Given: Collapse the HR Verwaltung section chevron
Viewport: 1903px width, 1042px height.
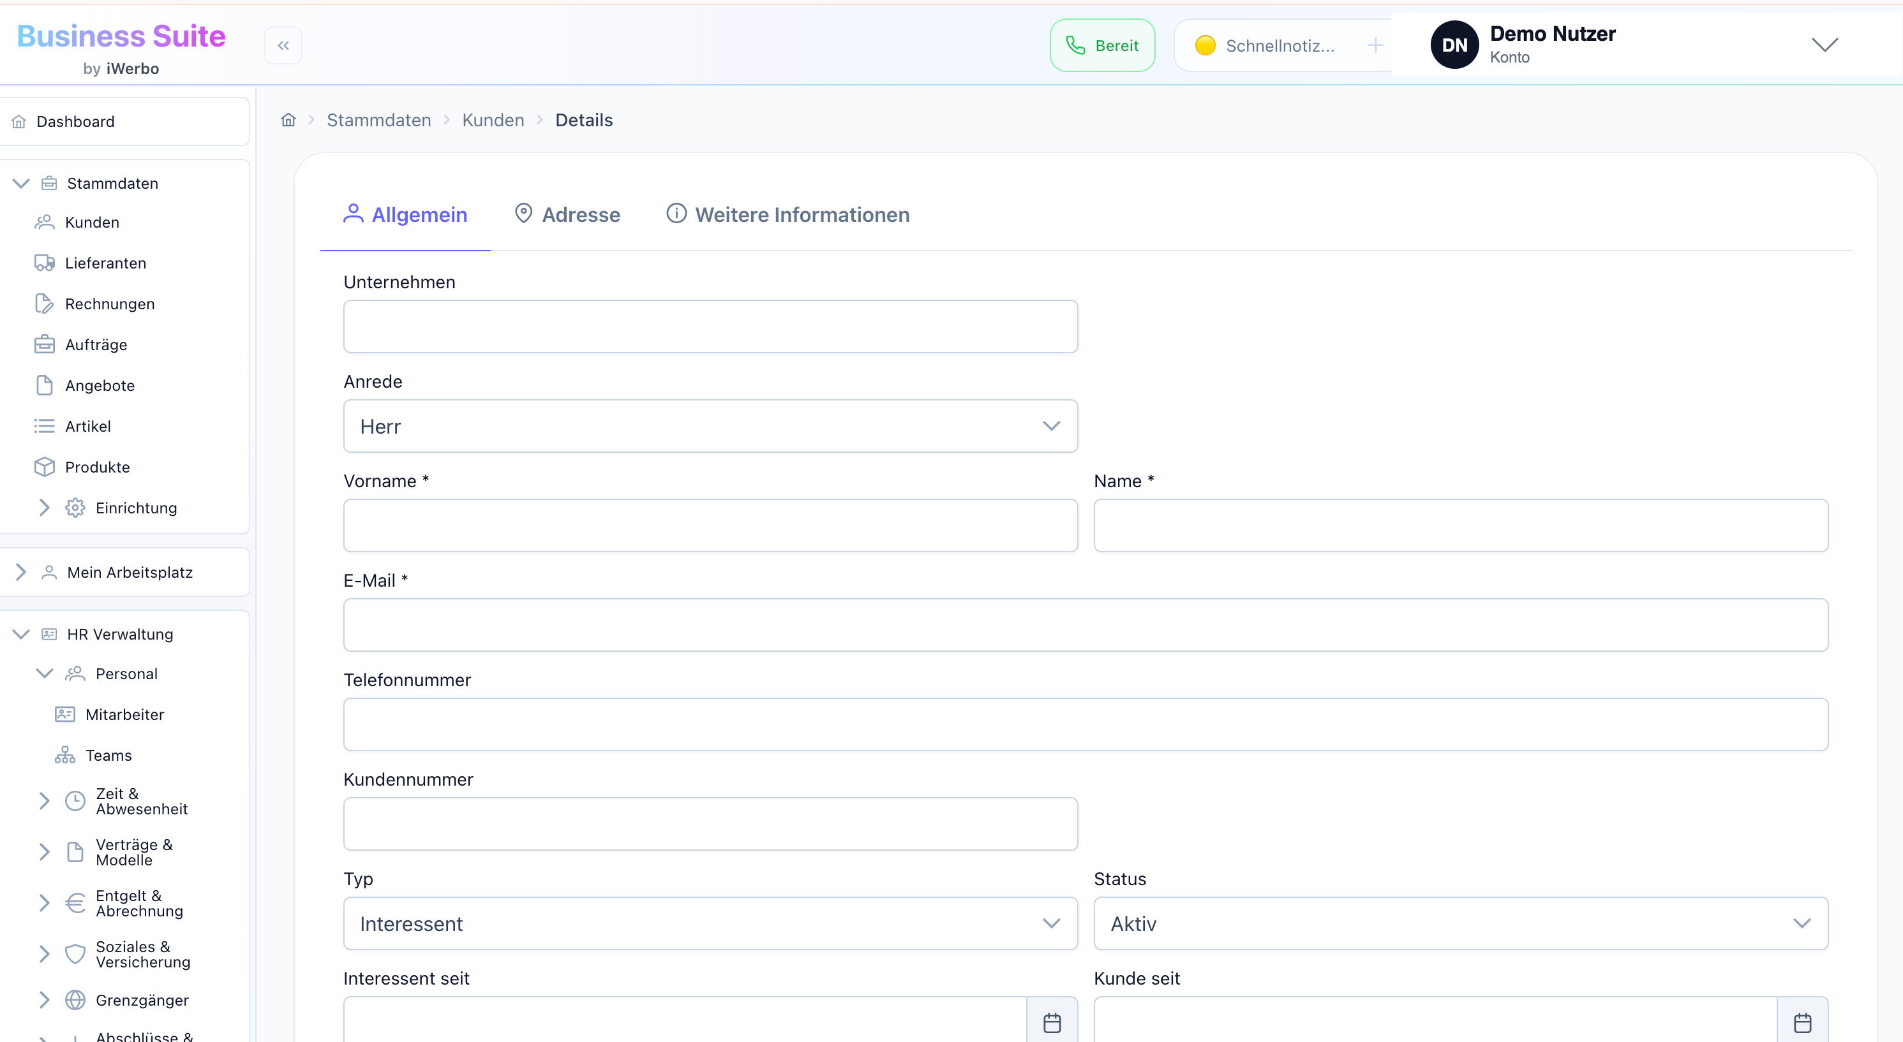Looking at the screenshot, I should (x=20, y=634).
